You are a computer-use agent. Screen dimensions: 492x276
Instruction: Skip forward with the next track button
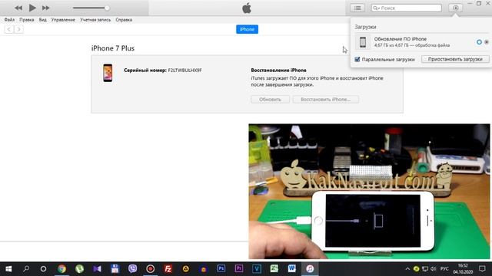click(46, 8)
